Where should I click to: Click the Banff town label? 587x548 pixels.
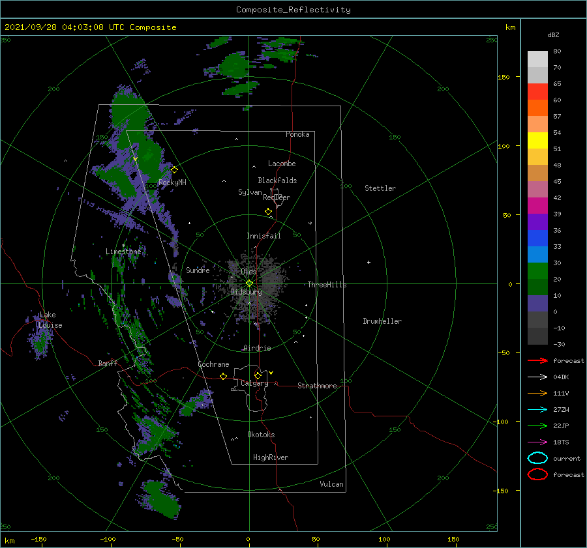click(108, 363)
